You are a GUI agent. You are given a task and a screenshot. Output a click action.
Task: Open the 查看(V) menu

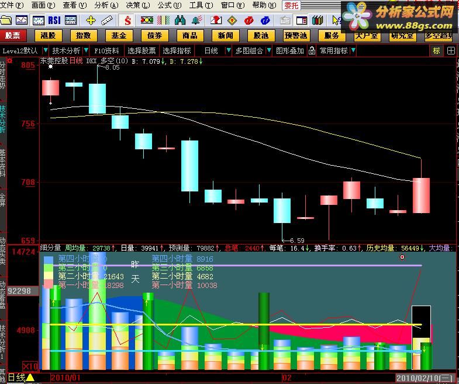pyautogui.click(x=75, y=5)
